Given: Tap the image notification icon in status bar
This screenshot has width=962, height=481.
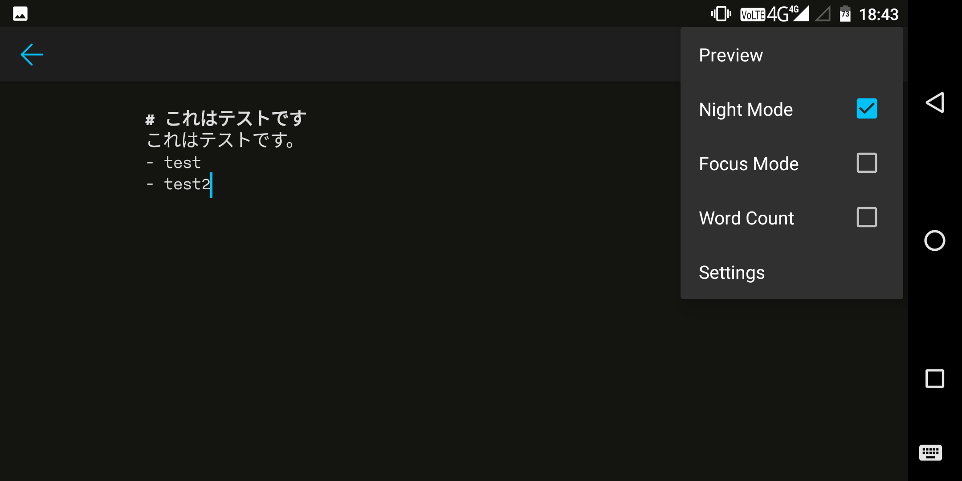Looking at the screenshot, I should click(x=20, y=14).
